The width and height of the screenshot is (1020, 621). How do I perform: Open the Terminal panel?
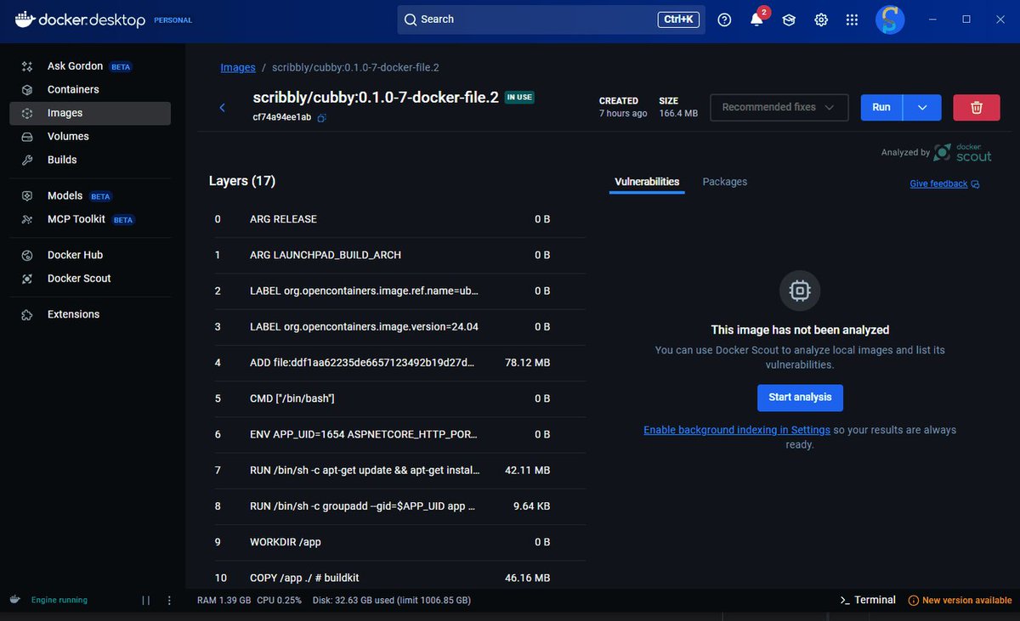pyautogui.click(x=867, y=600)
